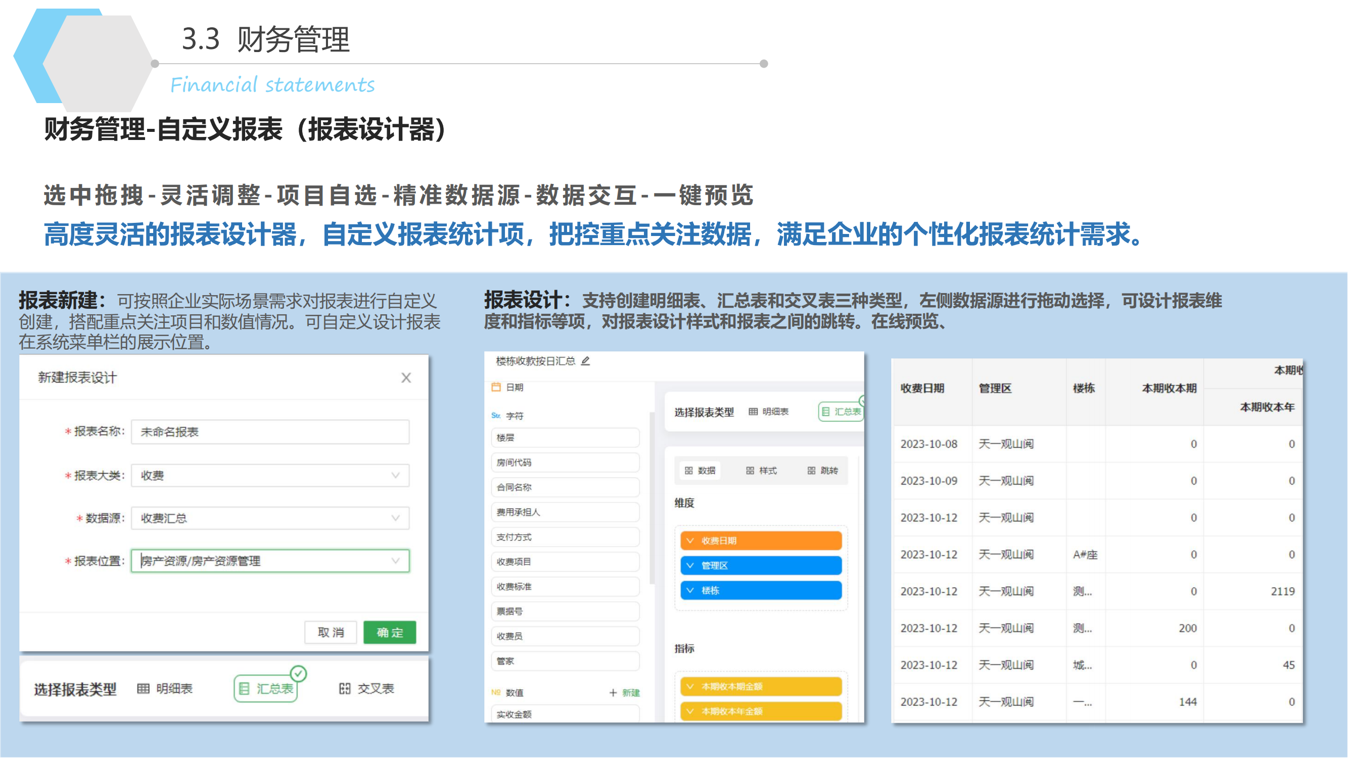
Task: Click the 日期 calendar icon in the field list
Action: [496, 387]
